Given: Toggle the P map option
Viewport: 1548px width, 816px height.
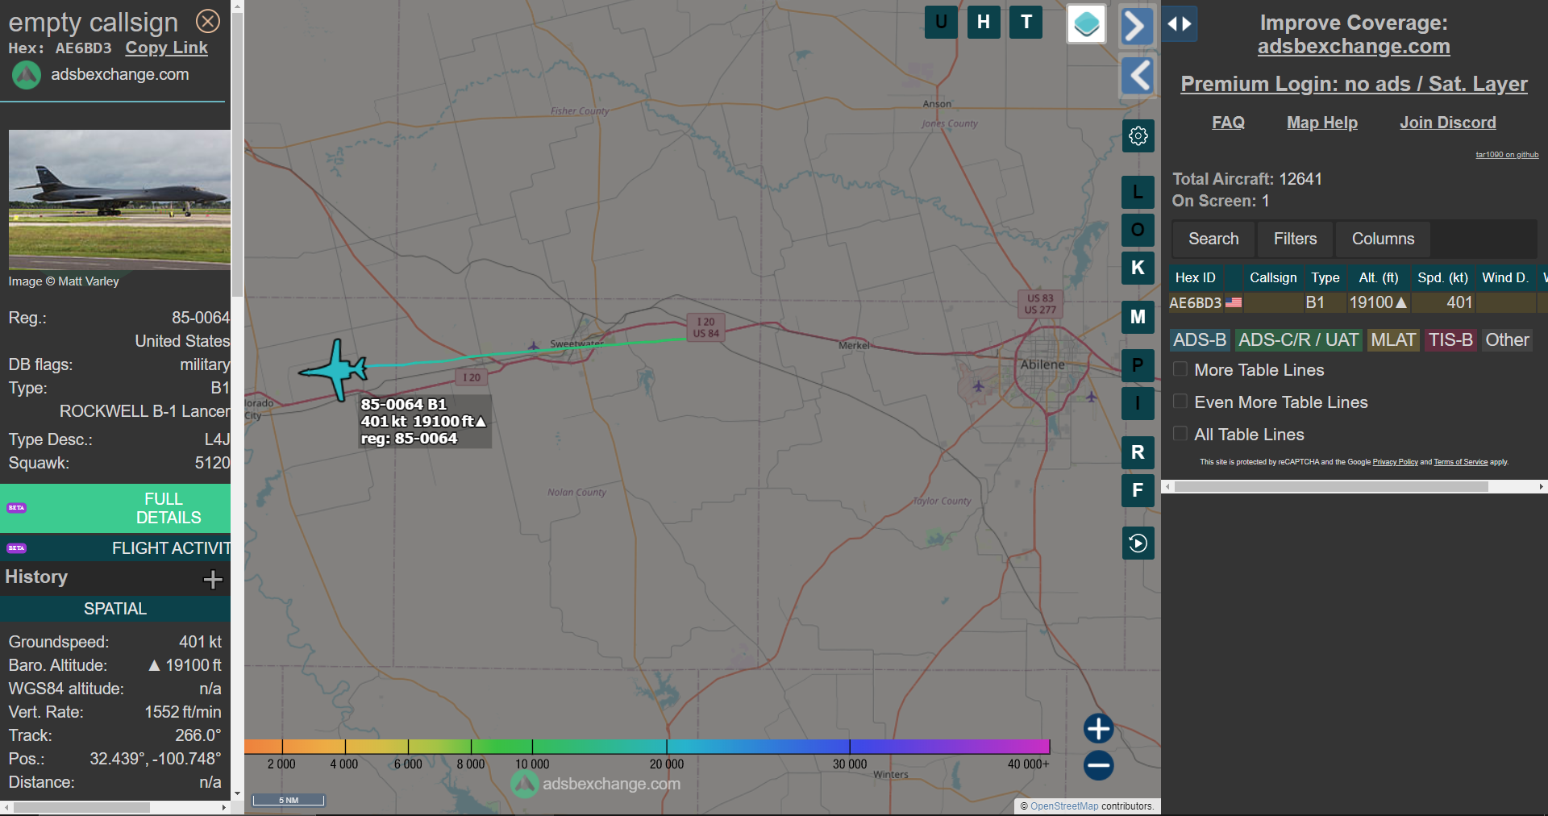Looking at the screenshot, I should point(1138,365).
